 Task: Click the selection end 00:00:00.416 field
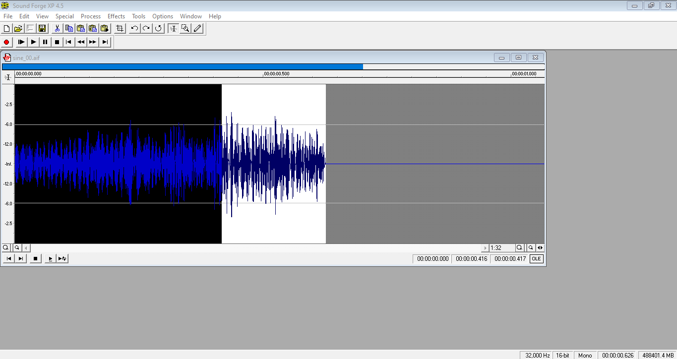coord(471,259)
